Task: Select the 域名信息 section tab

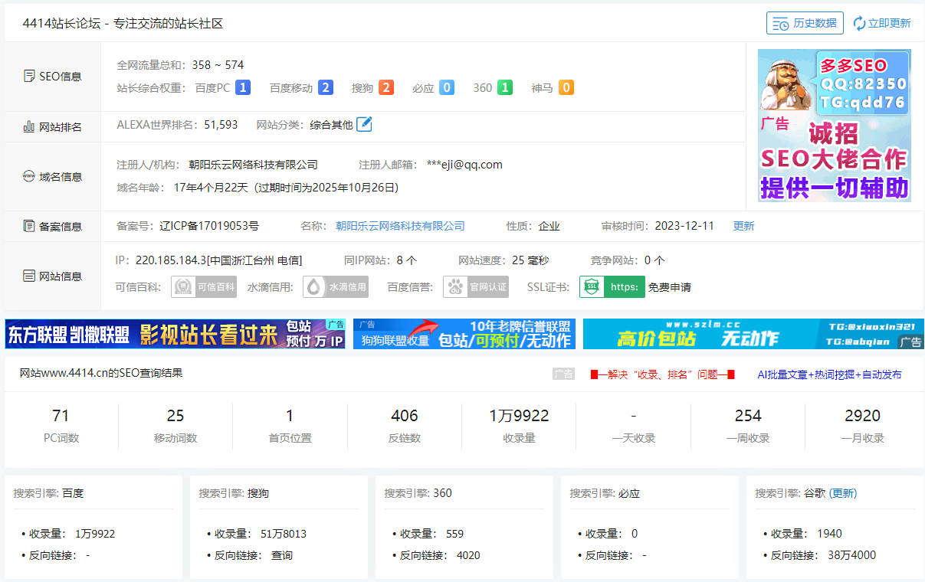Action: point(53,177)
